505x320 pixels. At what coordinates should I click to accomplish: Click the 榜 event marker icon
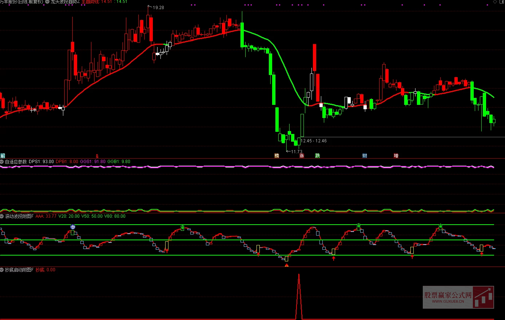[x=277, y=156]
